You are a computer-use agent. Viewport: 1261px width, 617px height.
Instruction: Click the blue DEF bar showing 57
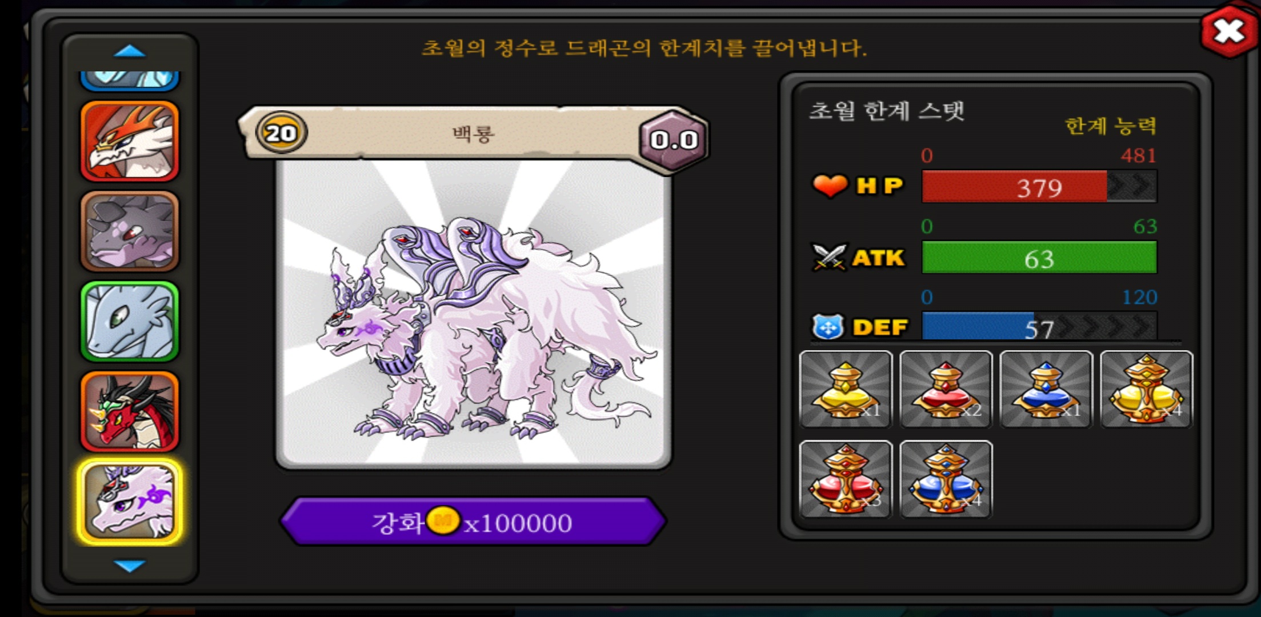tap(1039, 326)
